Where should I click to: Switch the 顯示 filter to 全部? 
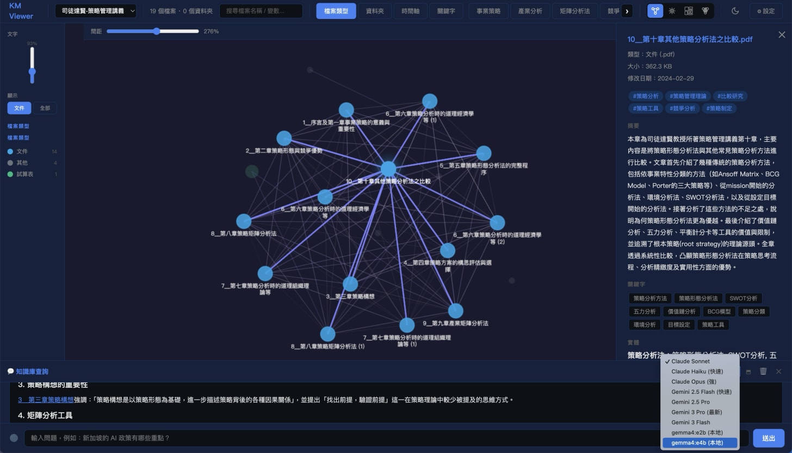click(45, 108)
